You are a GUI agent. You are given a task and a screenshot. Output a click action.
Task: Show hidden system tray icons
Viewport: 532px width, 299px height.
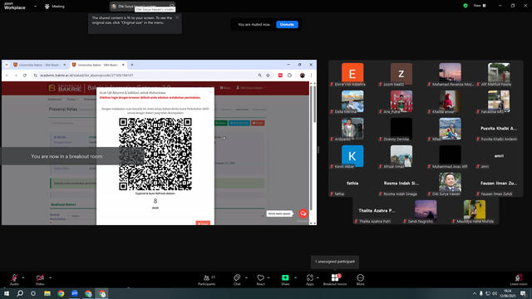tap(475, 293)
